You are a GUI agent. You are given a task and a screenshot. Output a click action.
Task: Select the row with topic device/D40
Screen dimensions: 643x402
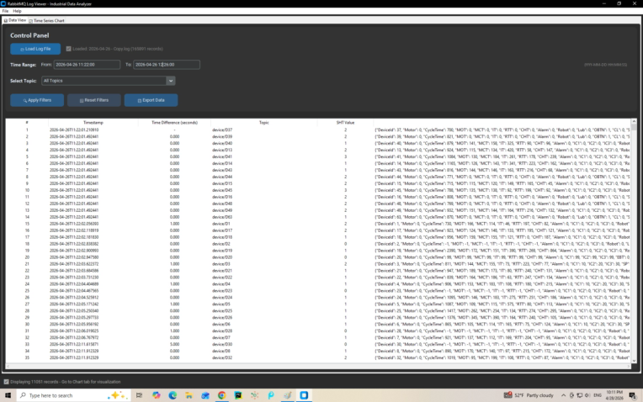(318, 144)
